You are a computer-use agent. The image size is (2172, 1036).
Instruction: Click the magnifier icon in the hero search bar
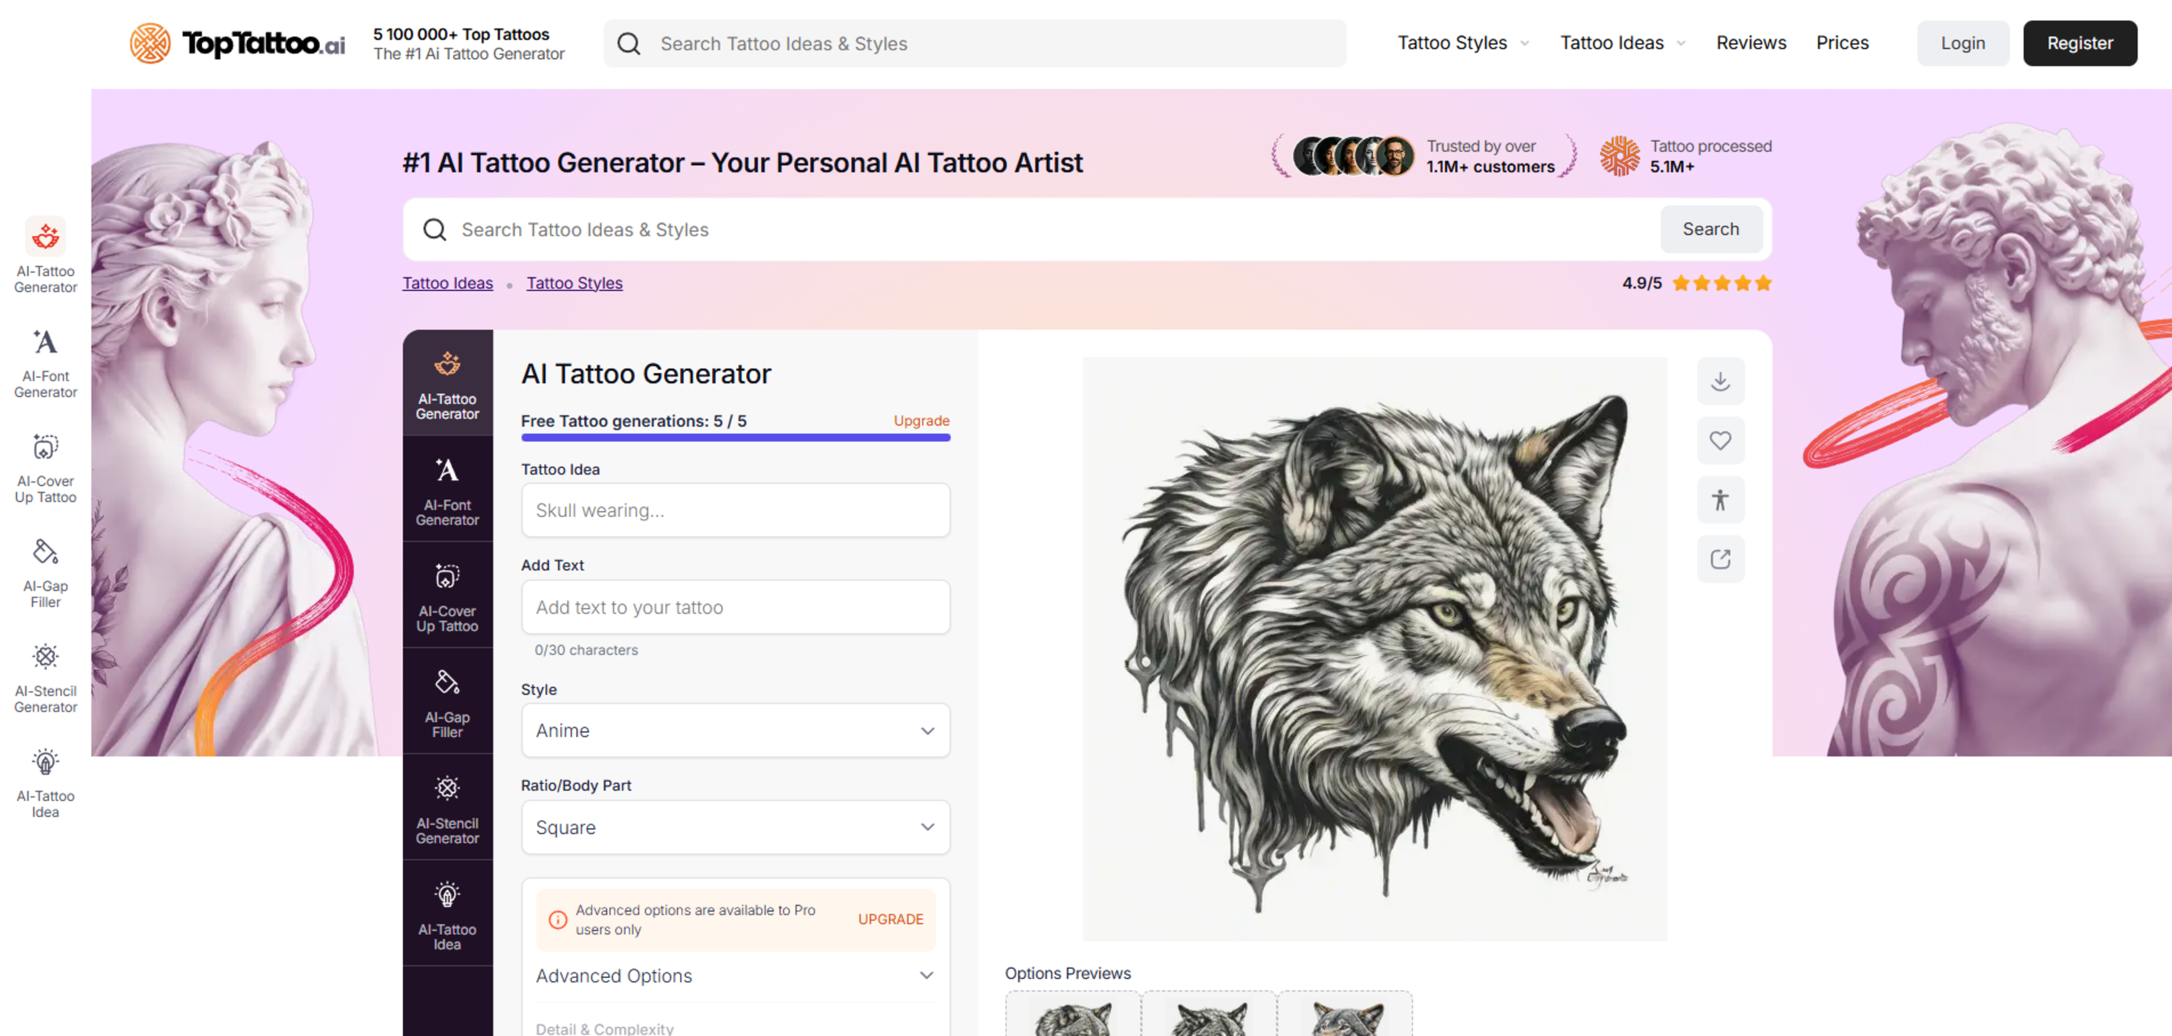click(x=434, y=229)
